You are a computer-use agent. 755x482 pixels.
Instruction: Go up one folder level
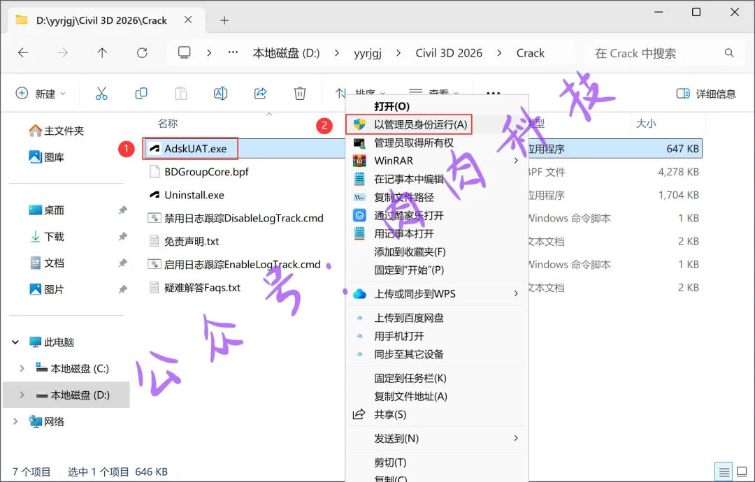click(102, 53)
